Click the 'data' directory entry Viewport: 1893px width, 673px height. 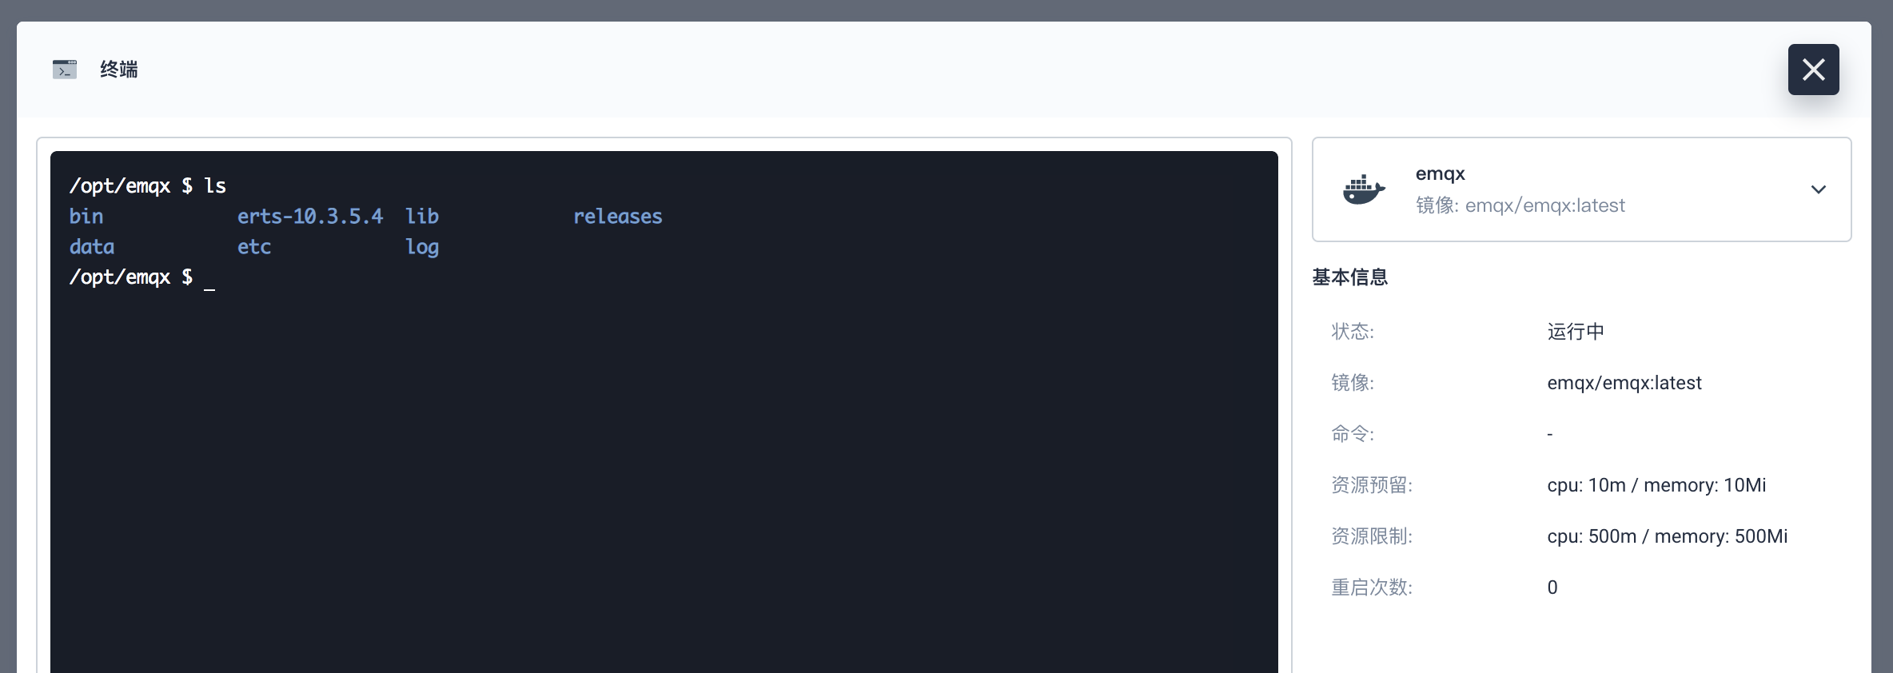point(92,247)
